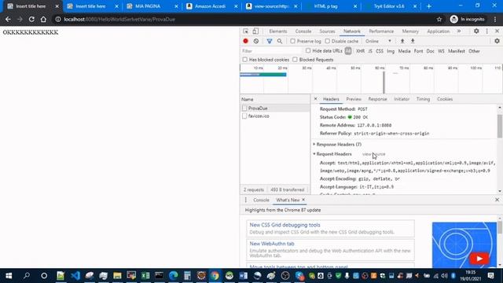
Task: Open Excel from the taskbar
Action: (145, 276)
